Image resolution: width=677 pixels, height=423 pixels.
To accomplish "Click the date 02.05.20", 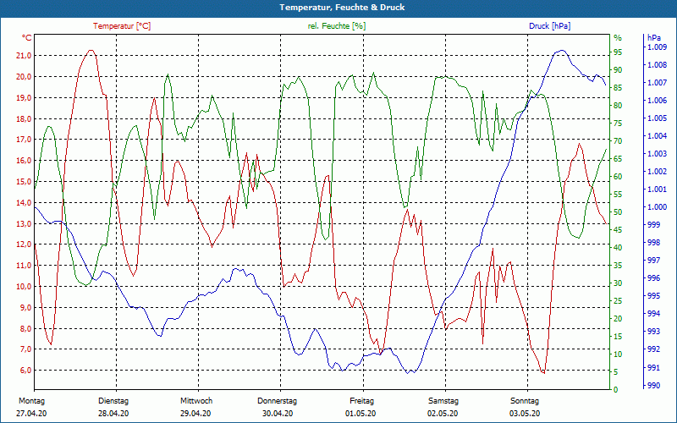I will pyautogui.click(x=443, y=414).
